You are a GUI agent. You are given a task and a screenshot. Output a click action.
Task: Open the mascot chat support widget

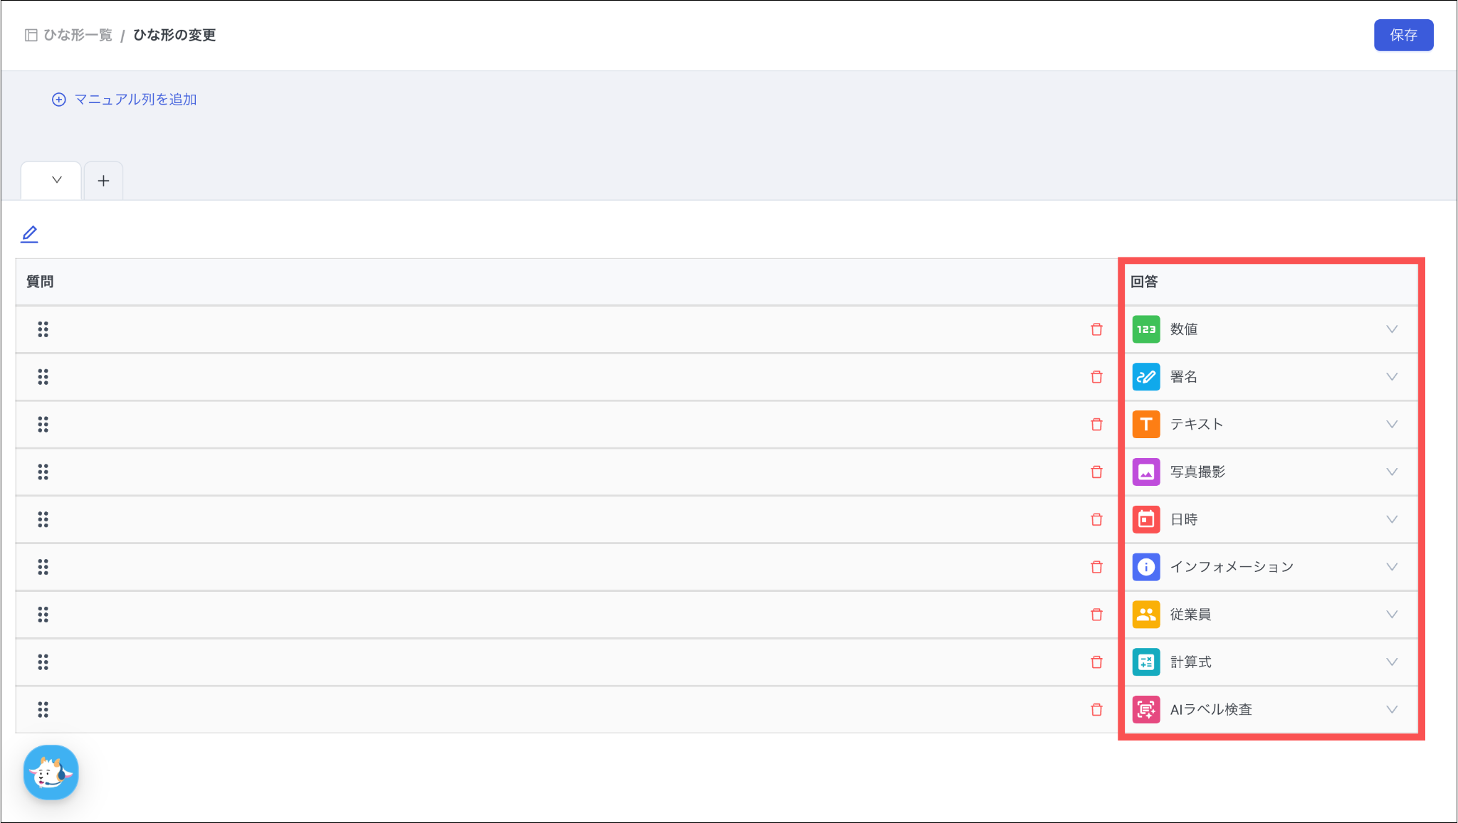tap(51, 772)
